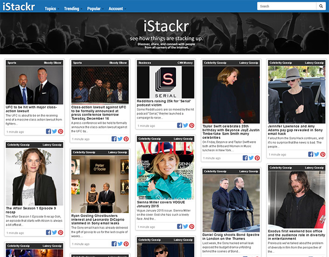The image size is (329, 257).
Task: Share The Affair recap card on Facebook
Action: (x=49, y=233)
